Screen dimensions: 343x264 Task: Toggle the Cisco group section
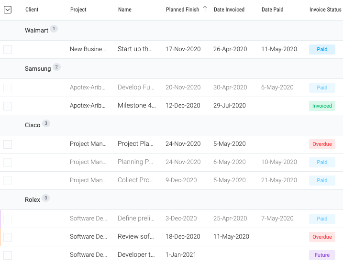[x=171, y=125]
